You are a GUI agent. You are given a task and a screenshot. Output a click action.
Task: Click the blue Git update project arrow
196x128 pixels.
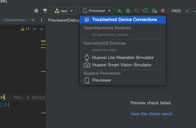(x=187, y=11)
